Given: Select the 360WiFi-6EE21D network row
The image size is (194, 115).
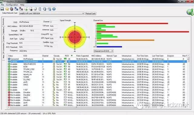Looking at the screenshot, I should pos(98,64).
